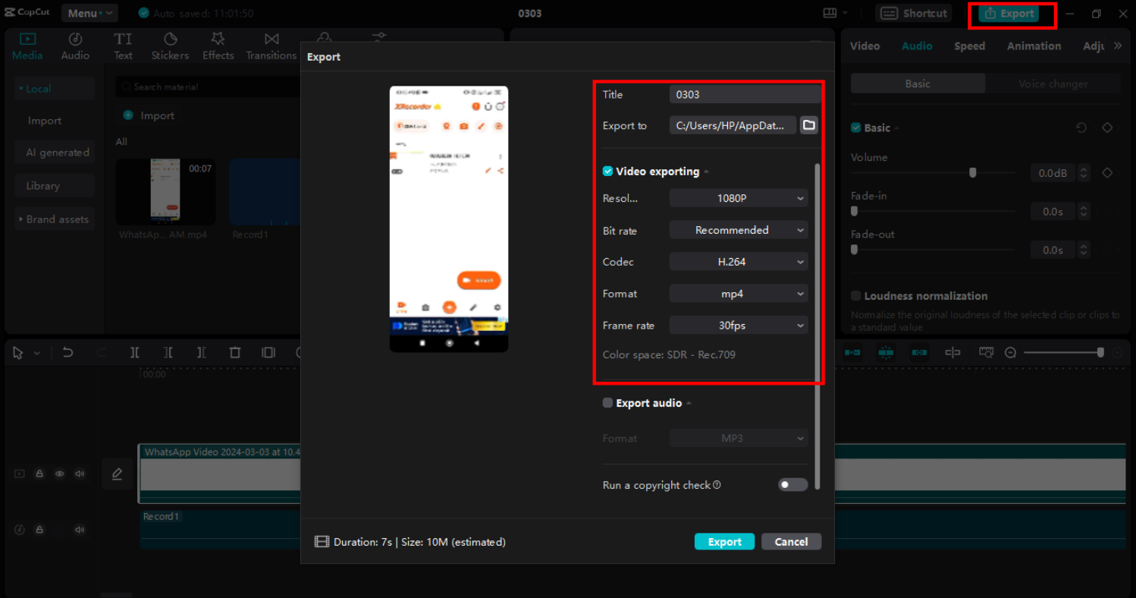Image resolution: width=1136 pixels, height=598 pixels.
Task: Reset Basic audio settings with reset icon
Action: [1081, 128]
